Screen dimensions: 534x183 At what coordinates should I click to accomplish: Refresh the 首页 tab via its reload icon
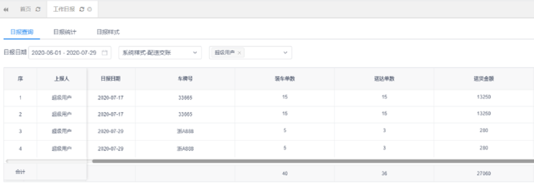click(x=38, y=10)
